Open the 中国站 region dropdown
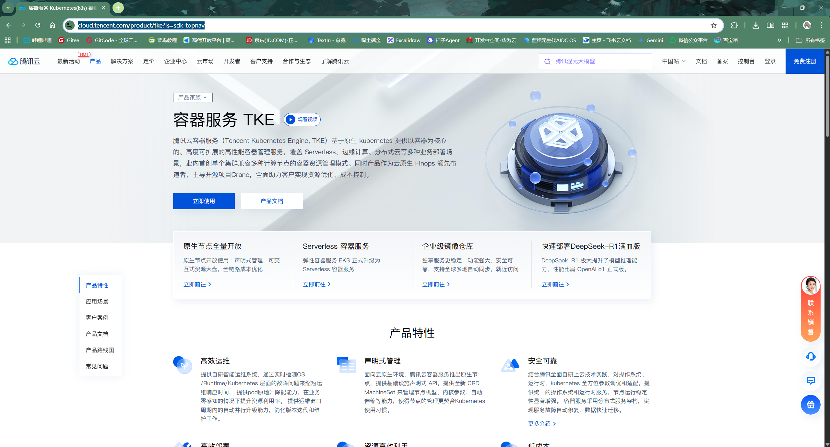Screen dimensions: 830x447 pos(673,61)
